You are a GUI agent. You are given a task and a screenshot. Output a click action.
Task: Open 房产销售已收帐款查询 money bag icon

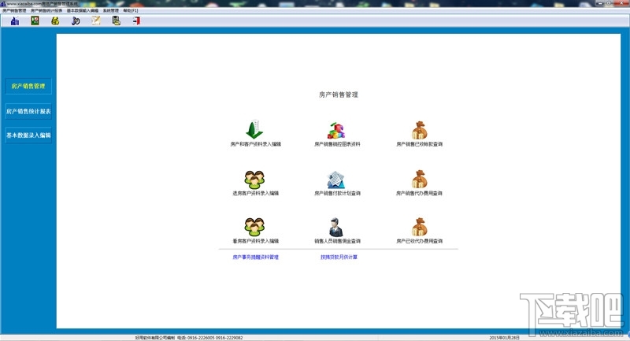[x=419, y=130]
